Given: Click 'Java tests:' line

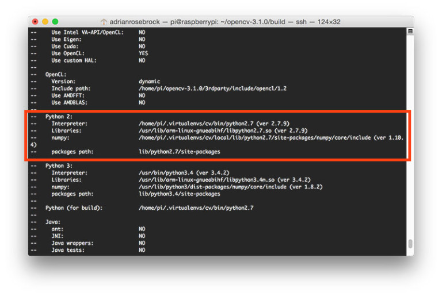Looking at the screenshot, I should pos(68,250).
